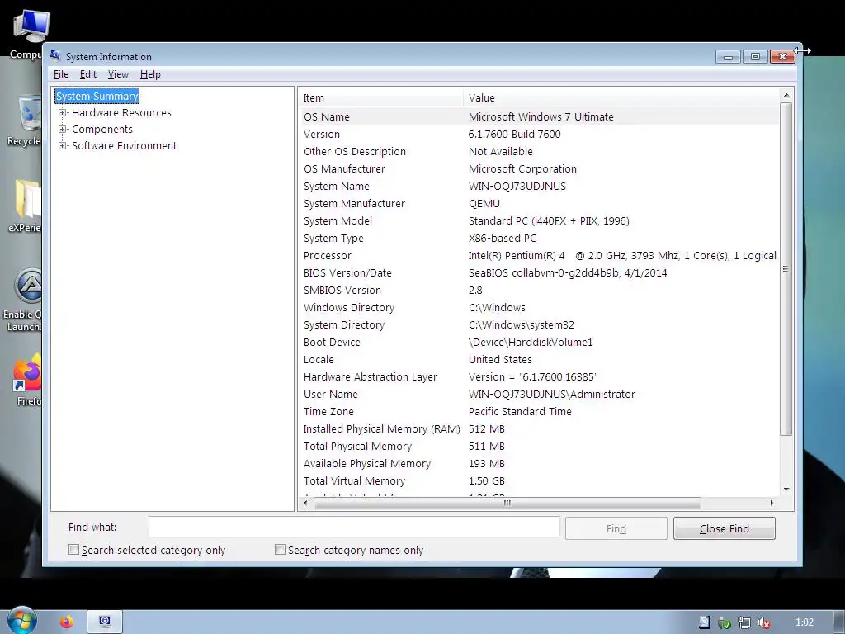Expand the Software Environment node
The width and height of the screenshot is (845, 634).
(62, 145)
